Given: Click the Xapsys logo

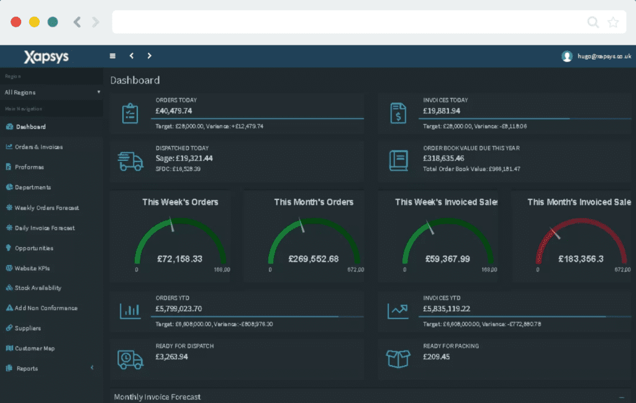Looking at the screenshot, I should (x=46, y=57).
